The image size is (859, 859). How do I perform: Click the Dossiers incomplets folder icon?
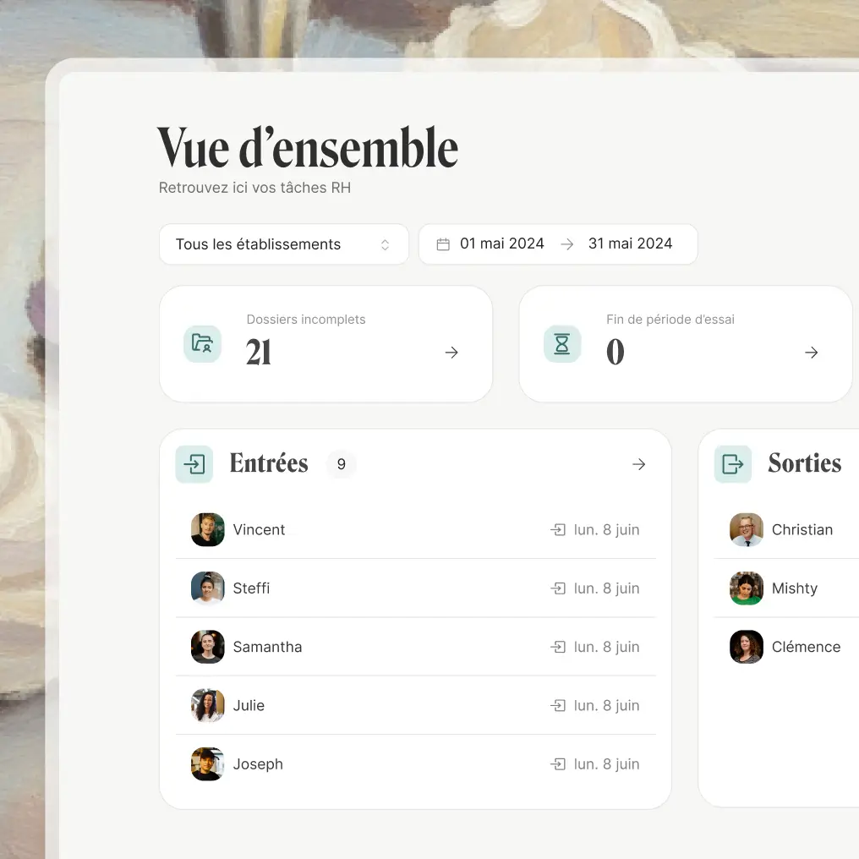click(x=202, y=344)
